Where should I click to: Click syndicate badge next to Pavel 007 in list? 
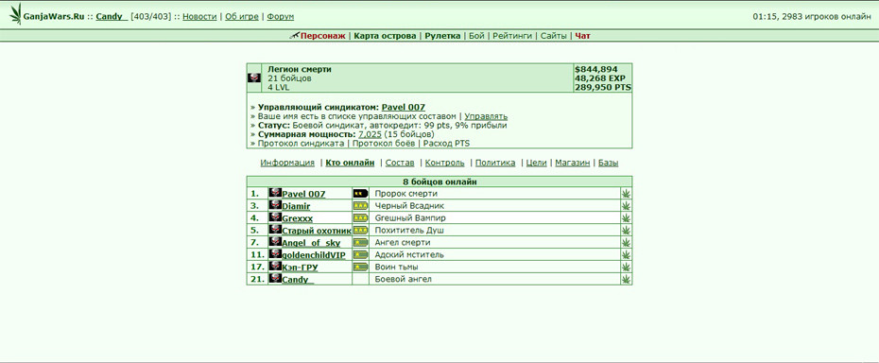click(275, 193)
